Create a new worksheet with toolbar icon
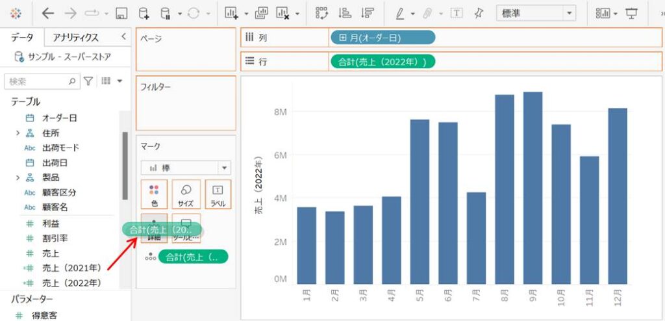 (x=231, y=14)
